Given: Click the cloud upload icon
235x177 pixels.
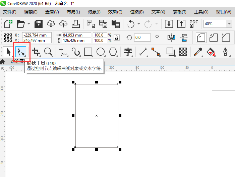Looking at the screenshot, I should 63,24.
